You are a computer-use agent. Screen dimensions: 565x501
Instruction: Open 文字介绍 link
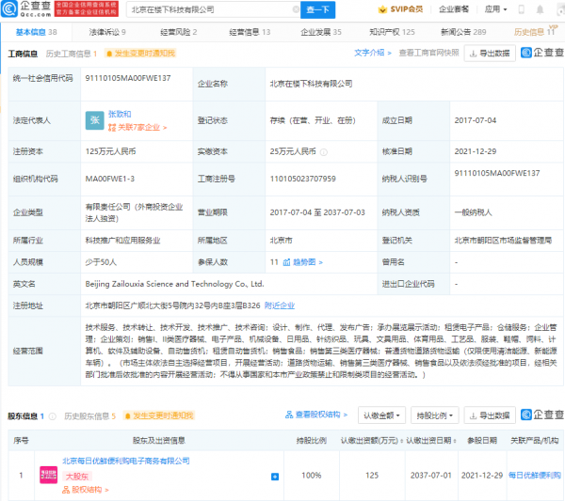pyautogui.click(x=373, y=53)
